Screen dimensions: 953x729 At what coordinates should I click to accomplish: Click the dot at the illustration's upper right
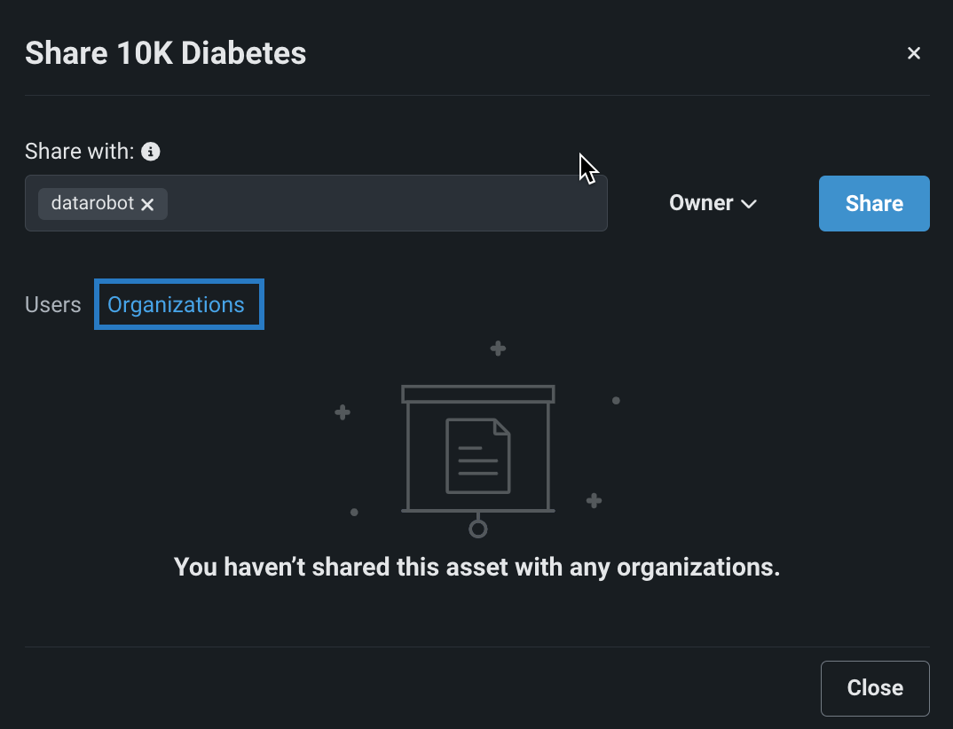point(616,401)
